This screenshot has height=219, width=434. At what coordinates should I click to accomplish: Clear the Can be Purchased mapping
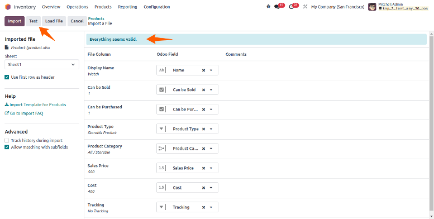(203, 109)
